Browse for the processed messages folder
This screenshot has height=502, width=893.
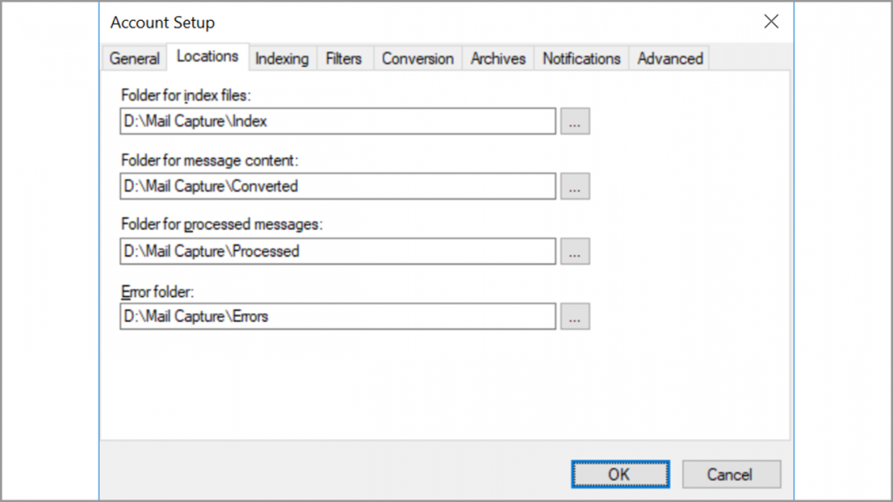coord(574,252)
